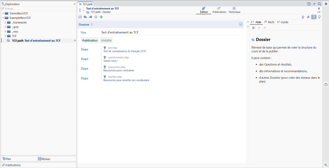The height and width of the screenshot is (168, 329).
Task: Click the up chevron above help panel
Action: point(248,22)
